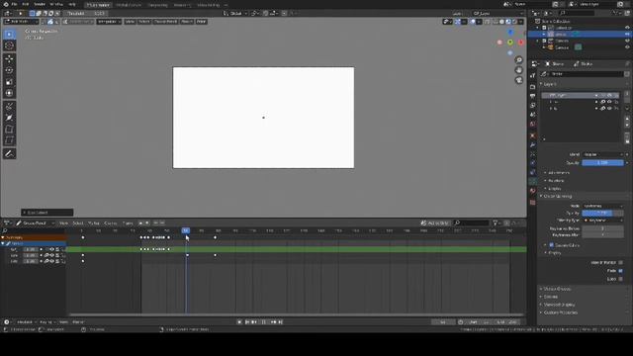The image size is (633, 356).
Task: Open the Material properties tab icon
Action: click(x=532, y=191)
